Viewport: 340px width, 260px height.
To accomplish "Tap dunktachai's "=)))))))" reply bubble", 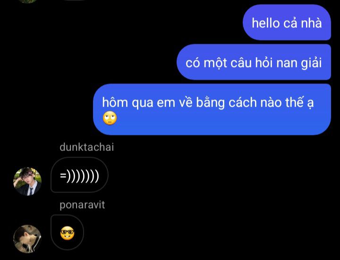I will click(x=79, y=175).
